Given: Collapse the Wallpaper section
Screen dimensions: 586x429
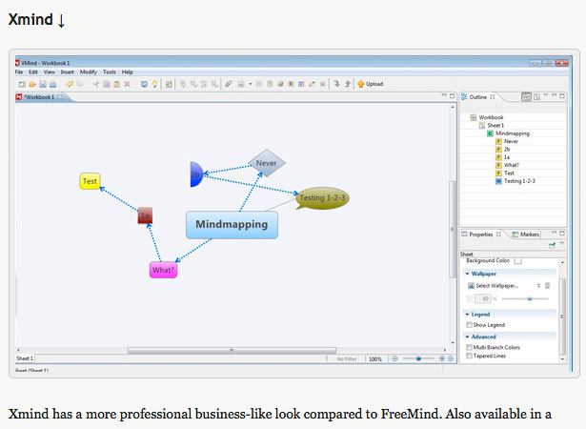Looking at the screenshot, I should click(x=467, y=274).
